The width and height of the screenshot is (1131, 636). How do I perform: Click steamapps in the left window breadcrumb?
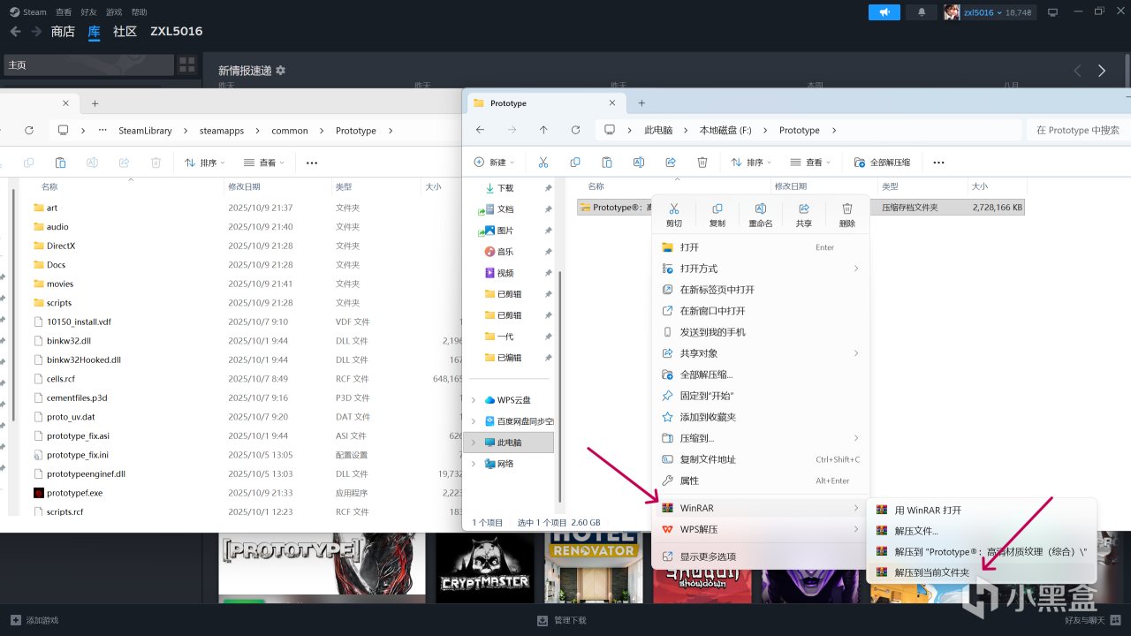(221, 131)
